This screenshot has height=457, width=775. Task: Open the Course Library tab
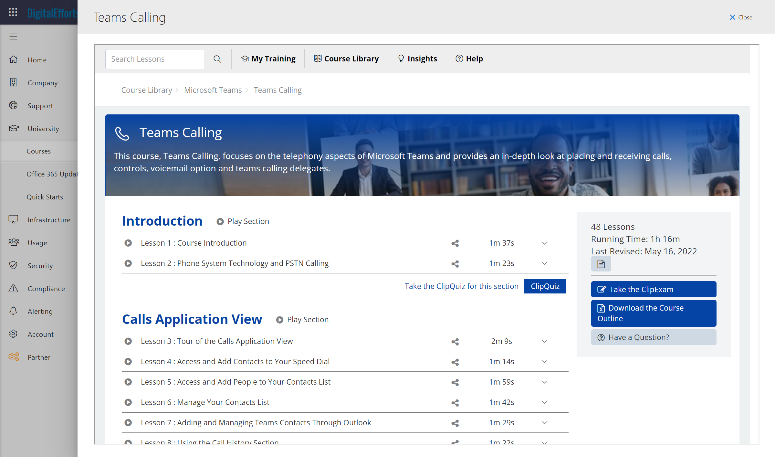pos(346,59)
